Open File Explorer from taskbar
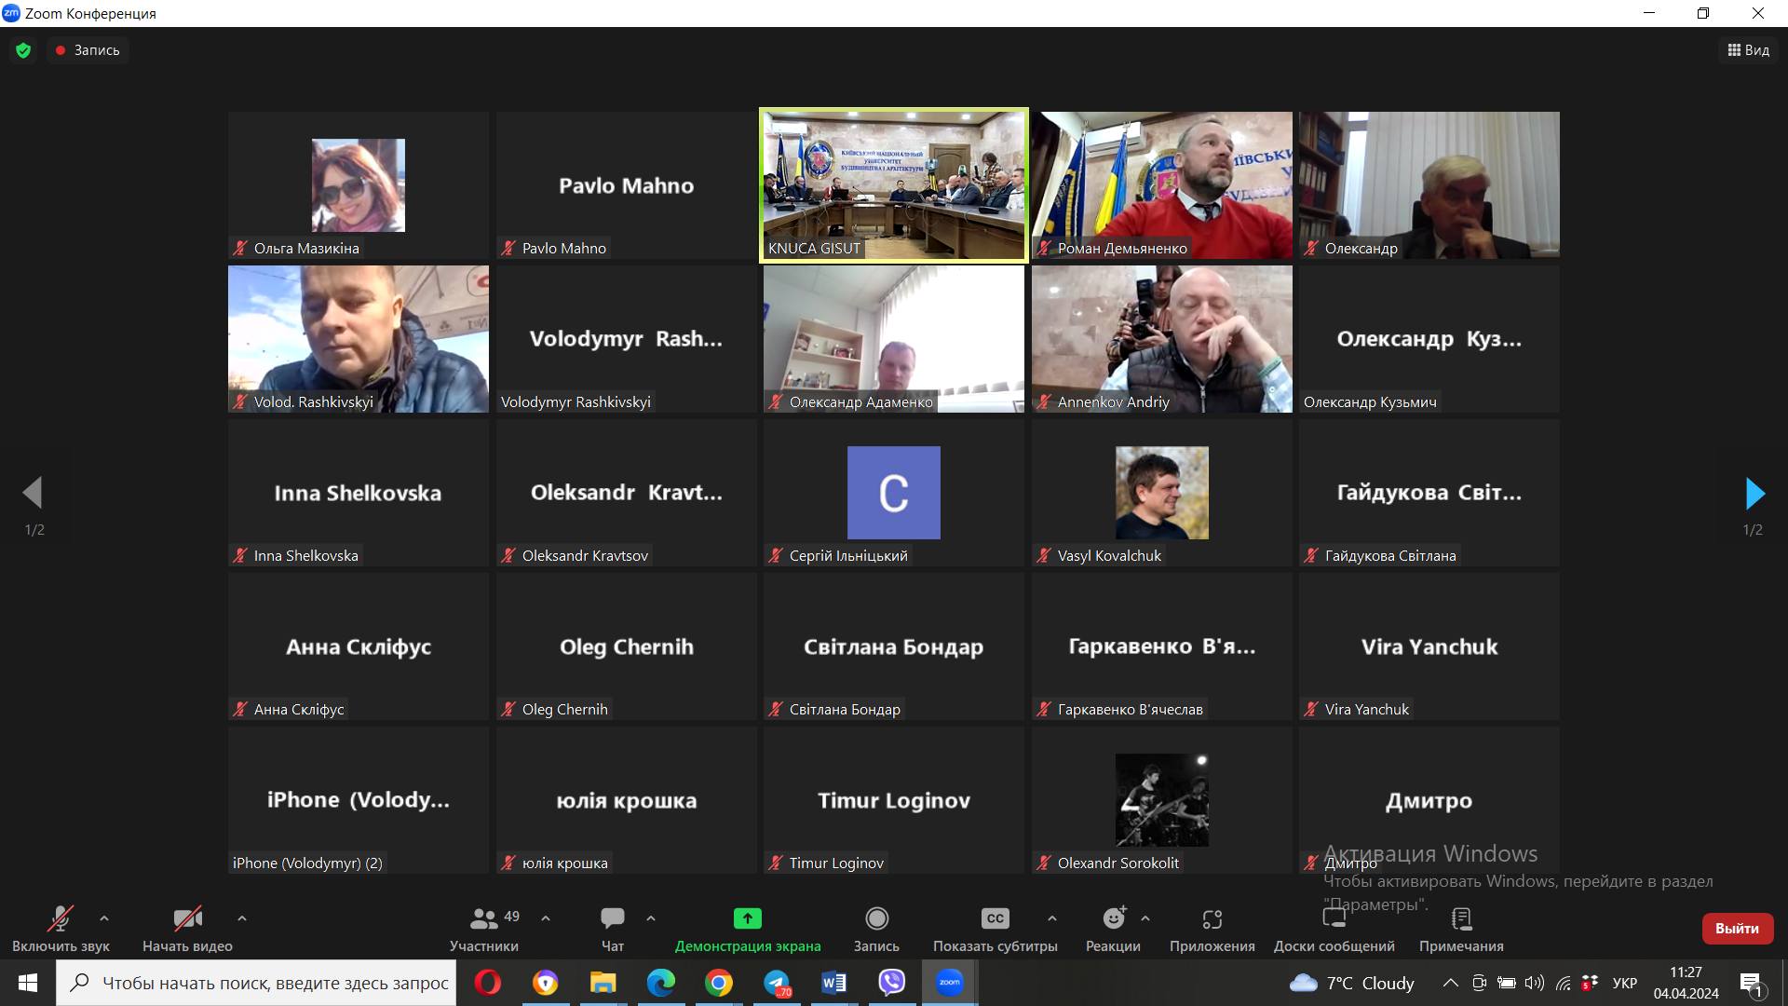The image size is (1788, 1006). click(x=603, y=983)
